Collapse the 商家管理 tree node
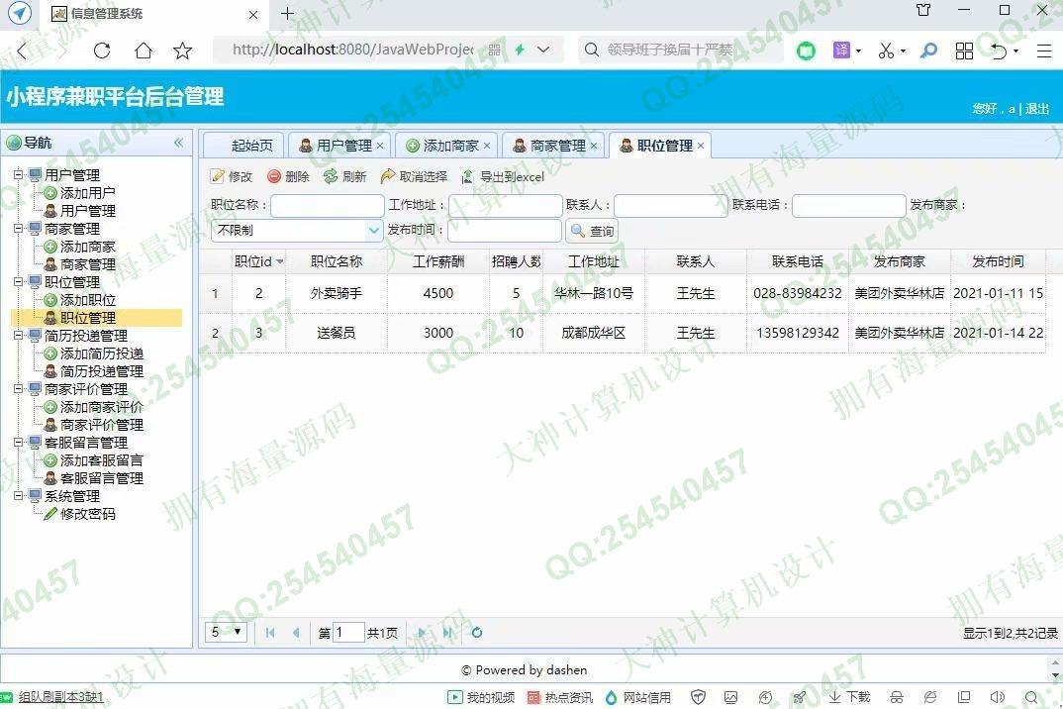Image resolution: width=1063 pixels, height=709 pixels. click(x=18, y=228)
